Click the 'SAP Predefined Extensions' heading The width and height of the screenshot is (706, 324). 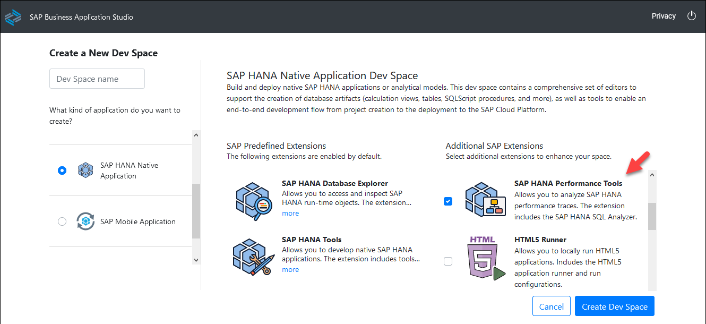pos(277,146)
